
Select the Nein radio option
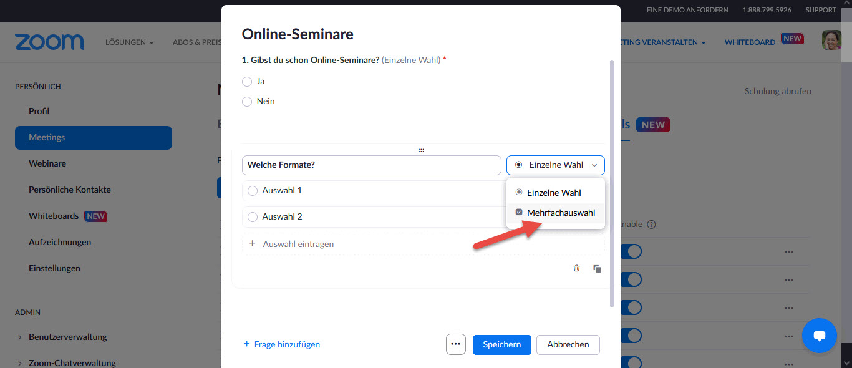(247, 102)
